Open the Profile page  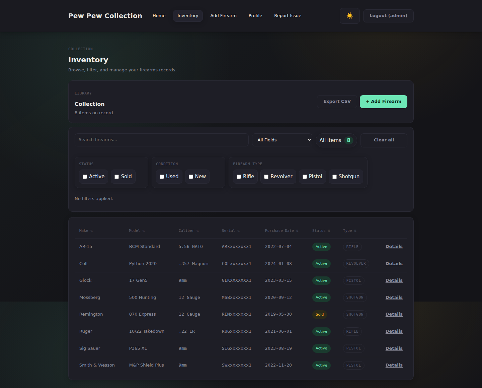[x=255, y=15]
